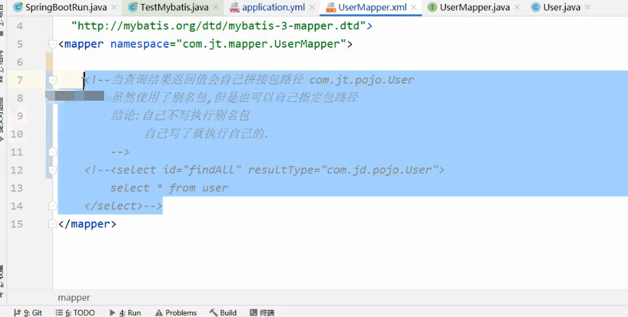Switch to the User.java tab

pyautogui.click(x=562, y=7)
